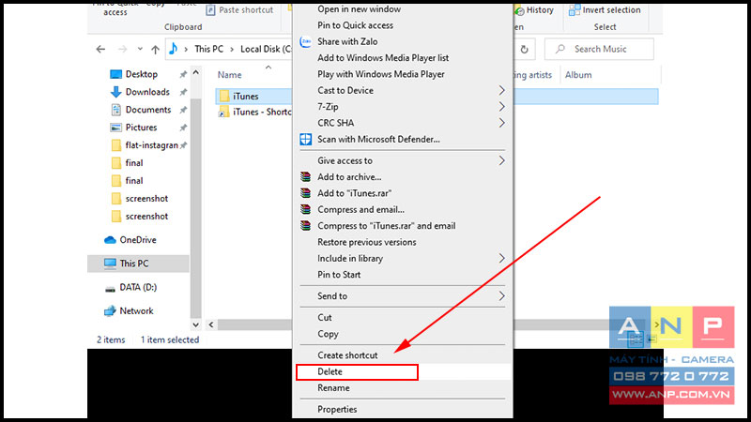The height and width of the screenshot is (422, 751).
Task: Click the DATA (D:) drive icon
Action: click(x=110, y=289)
